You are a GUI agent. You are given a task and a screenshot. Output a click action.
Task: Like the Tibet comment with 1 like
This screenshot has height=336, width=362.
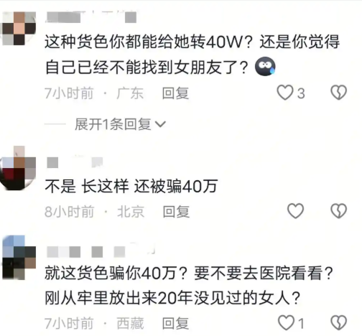(x=286, y=323)
